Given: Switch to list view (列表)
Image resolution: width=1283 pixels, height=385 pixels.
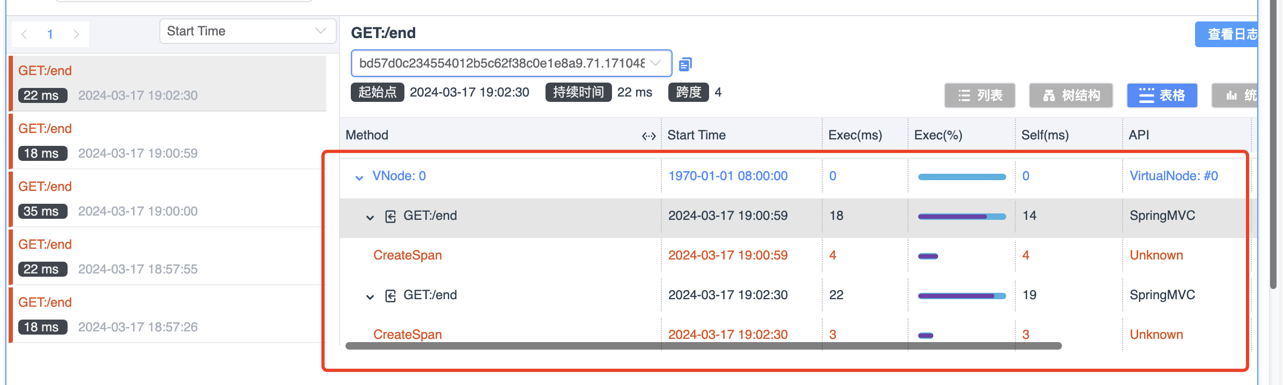Looking at the screenshot, I should (979, 95).
